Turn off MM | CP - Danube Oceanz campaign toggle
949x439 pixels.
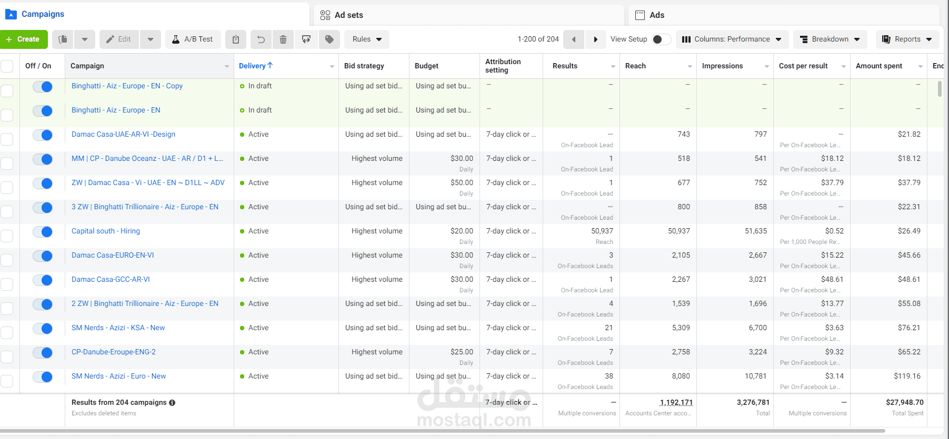click(43, 159)
